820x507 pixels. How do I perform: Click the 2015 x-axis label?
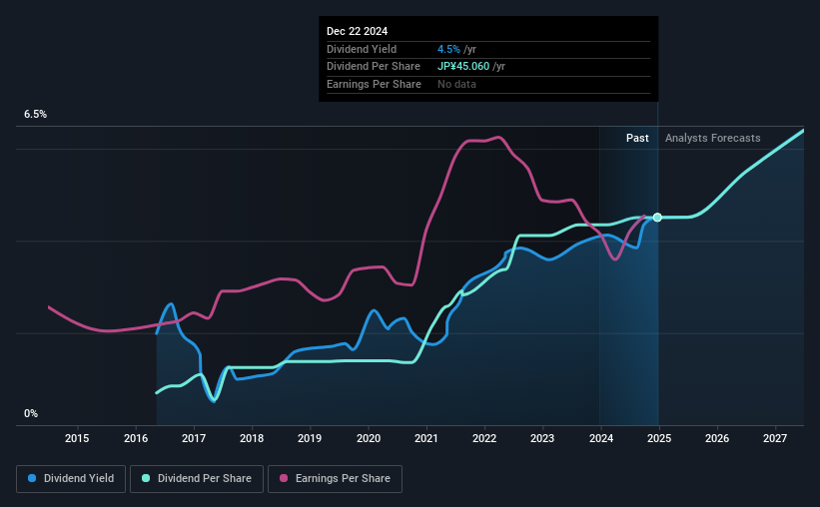click(x=77, y=438)
